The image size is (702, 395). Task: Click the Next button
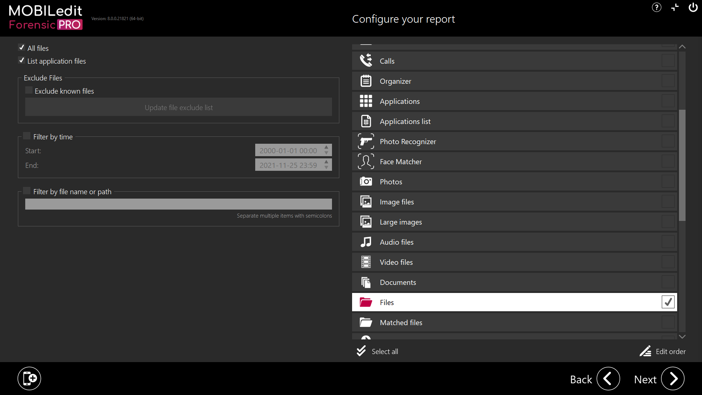[x=672, y=379]
